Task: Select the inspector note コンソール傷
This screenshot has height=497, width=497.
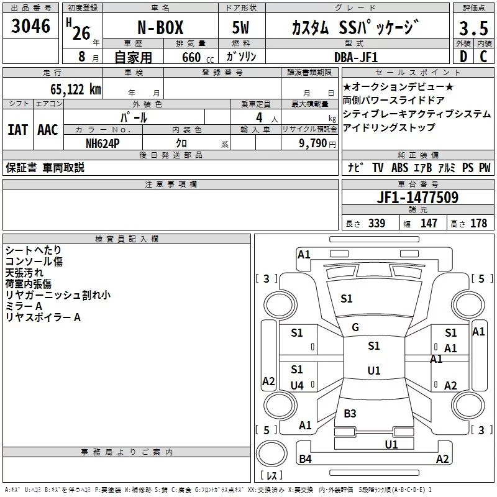Action: (34, 262)
